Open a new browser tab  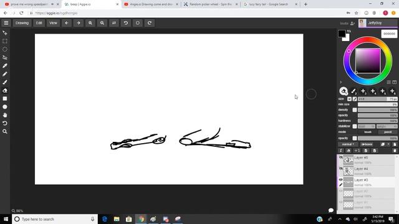point(305,4)
